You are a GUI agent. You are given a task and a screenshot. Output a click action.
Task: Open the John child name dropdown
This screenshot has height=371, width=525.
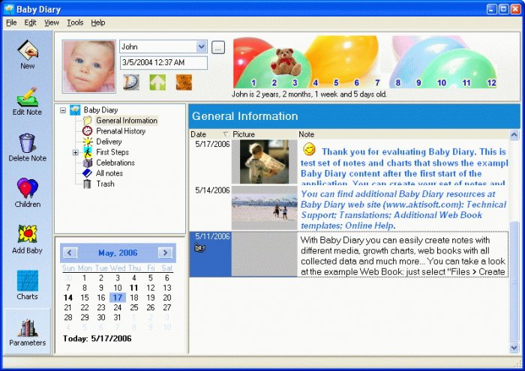201,46
